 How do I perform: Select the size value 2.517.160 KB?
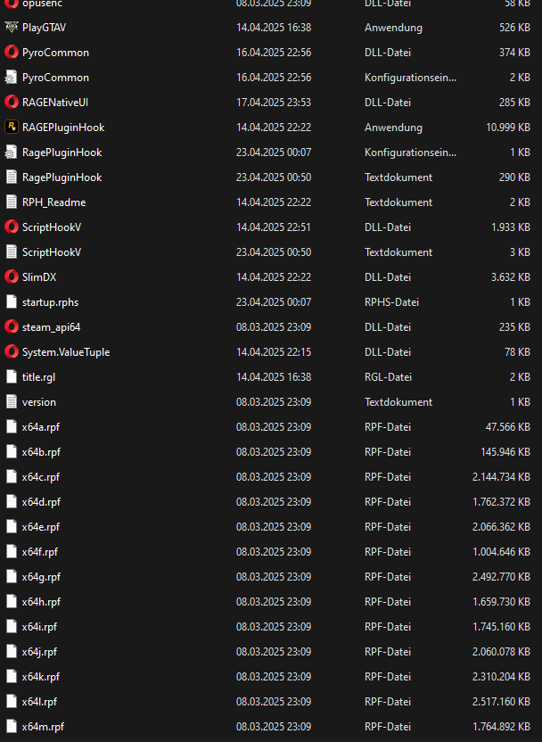501,702
